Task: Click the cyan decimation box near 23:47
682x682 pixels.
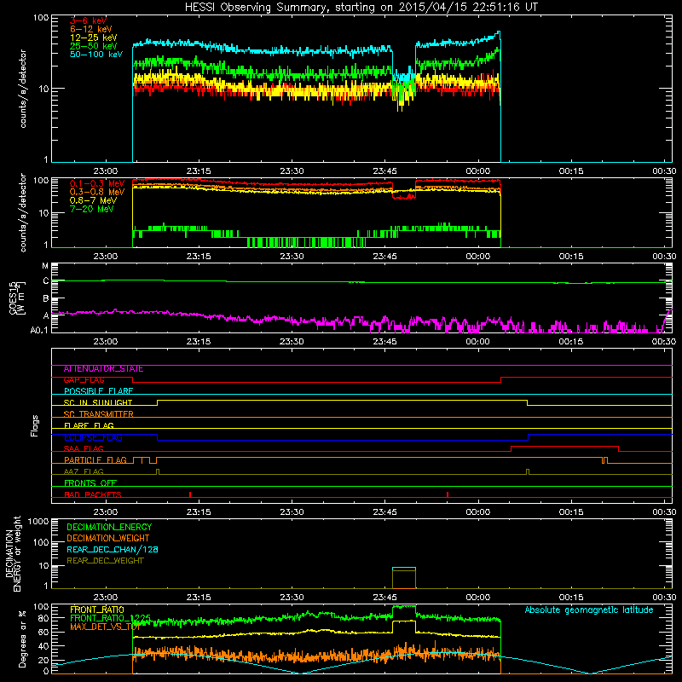Action: coord(404,568)
